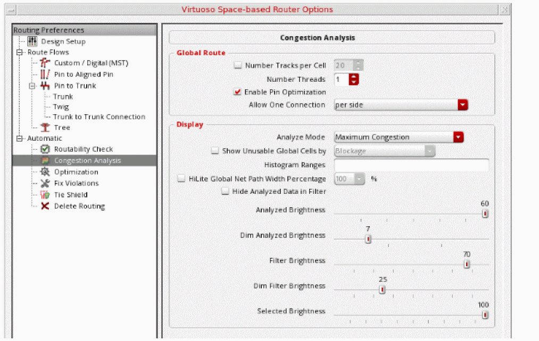Click Delete Routing red X icon
The width and height of the screenshot is (539, 341).
pyautogui.click(x=45, y=206)
